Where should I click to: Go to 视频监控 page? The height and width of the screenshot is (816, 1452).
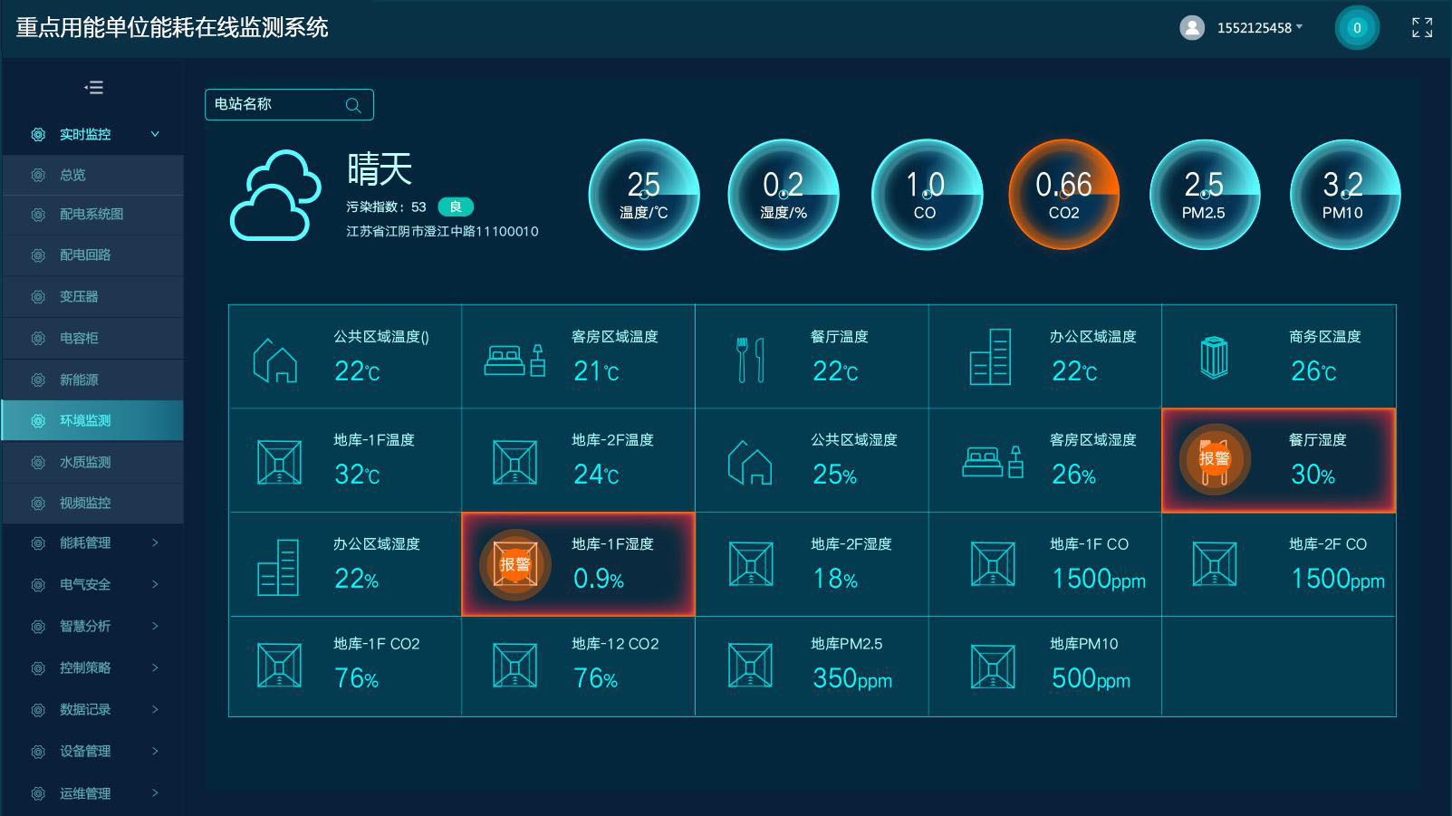point(85,503)
